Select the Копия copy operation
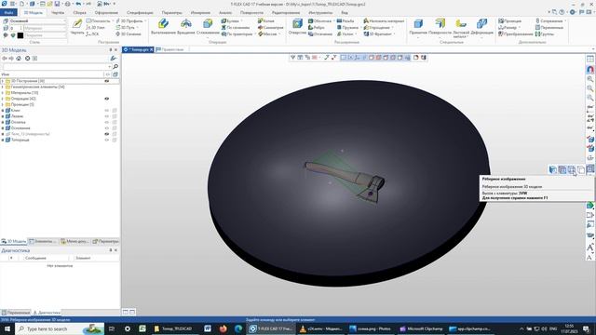This screenshot has width=596, height=335. click(x=266, y=20)
